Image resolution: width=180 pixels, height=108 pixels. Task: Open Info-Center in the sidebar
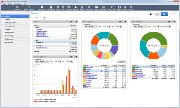(x=15, y=42)
